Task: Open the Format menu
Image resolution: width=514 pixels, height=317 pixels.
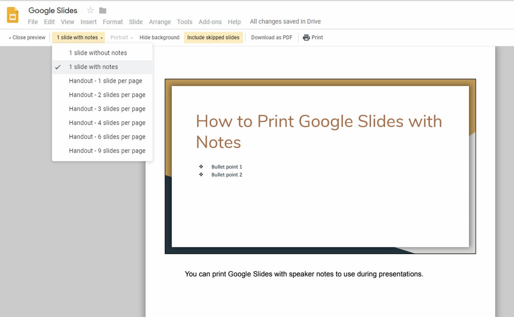Action: 113,22
